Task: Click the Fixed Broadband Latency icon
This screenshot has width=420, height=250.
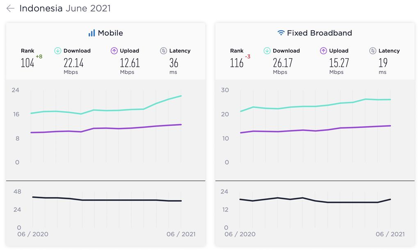Action: 373,51
